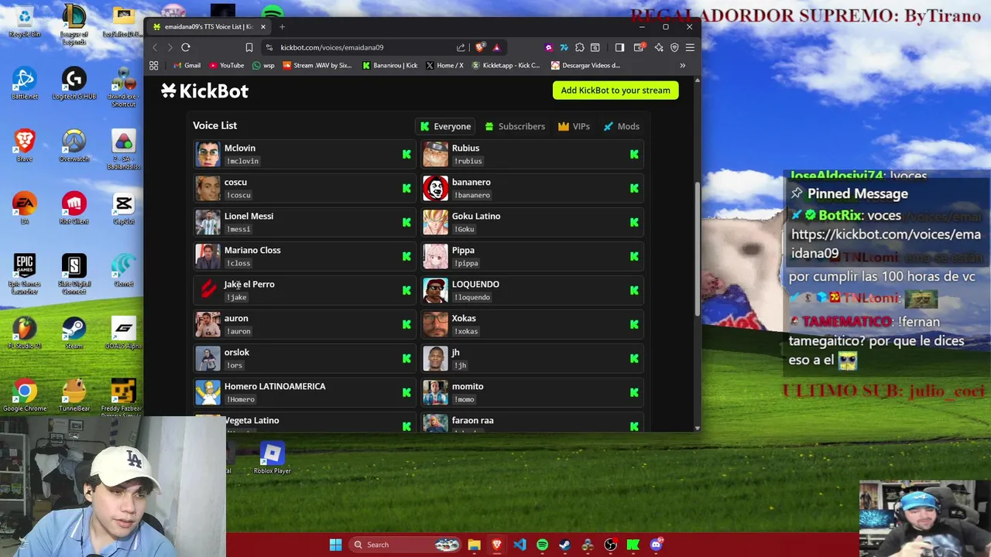Click Homero LATINOAMERICA avatar thumbnail
Screen dimensions: 991x557
(207, 392)
